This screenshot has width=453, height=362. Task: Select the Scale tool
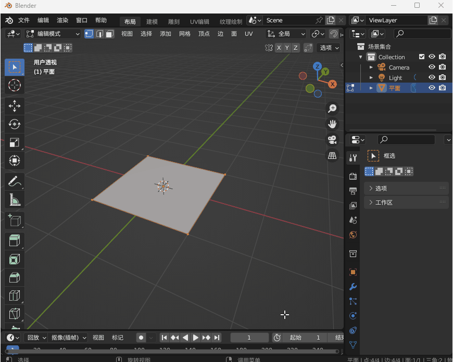coord(15,142)
